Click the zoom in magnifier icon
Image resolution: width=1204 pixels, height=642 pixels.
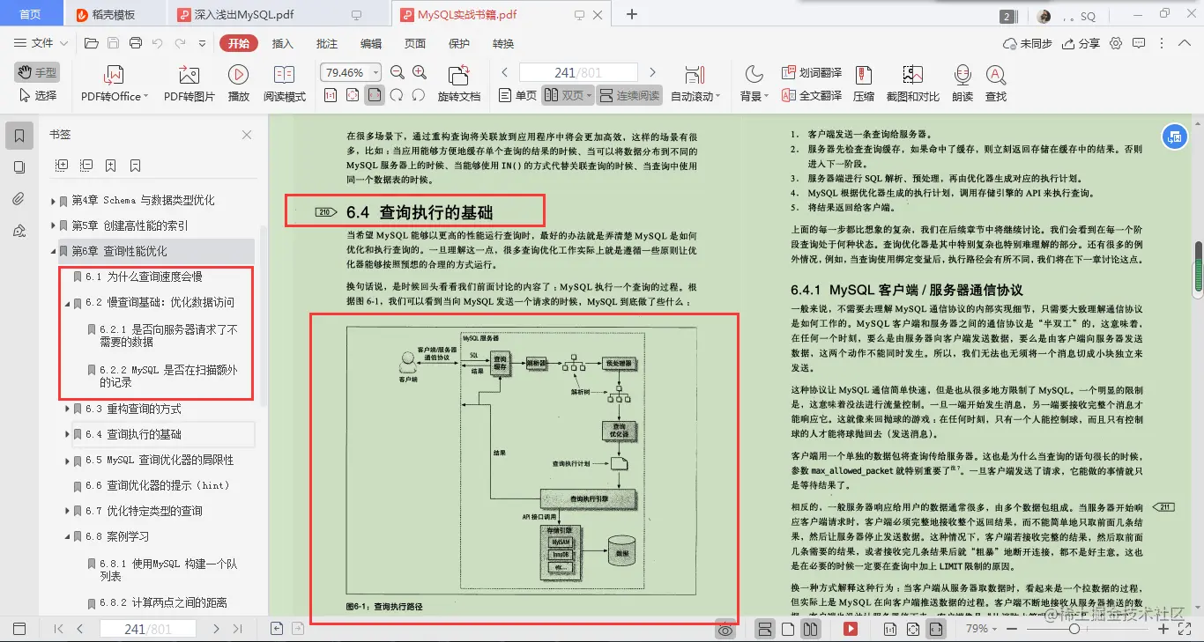[x=419, y=73]
